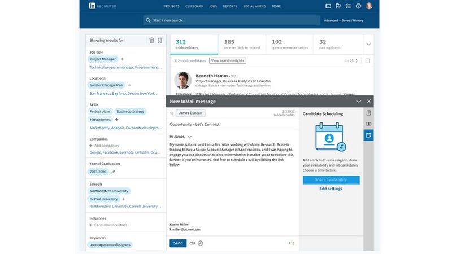Select the candidate scheduling sidebar icon
Screen dimensions: 452x254
[368, 135]
